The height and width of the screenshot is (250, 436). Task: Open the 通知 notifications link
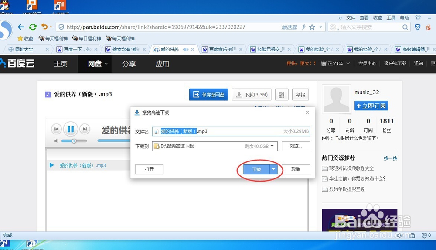[419, 63]
